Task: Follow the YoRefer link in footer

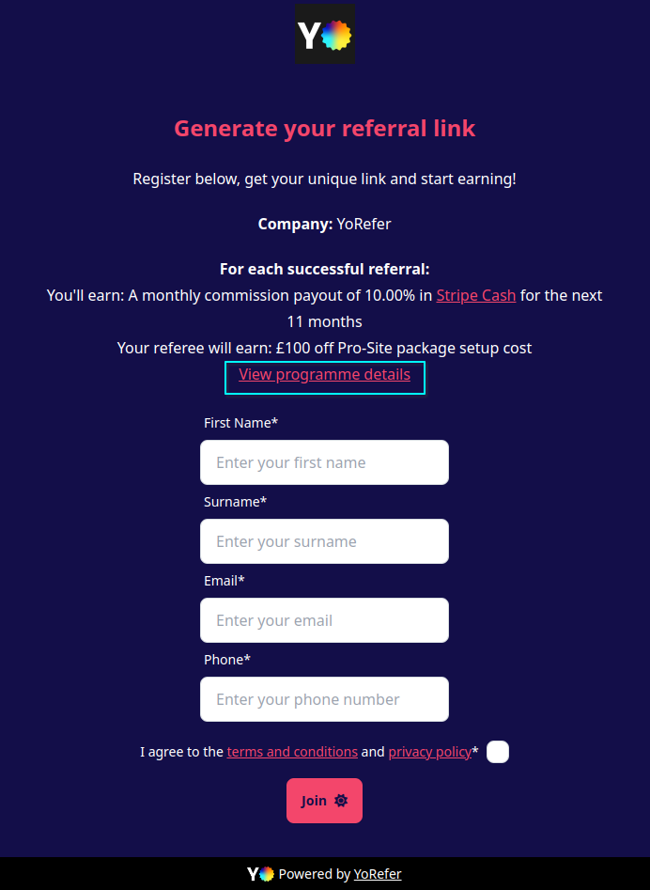Action: pyautogui.click(x=378, y=874)
